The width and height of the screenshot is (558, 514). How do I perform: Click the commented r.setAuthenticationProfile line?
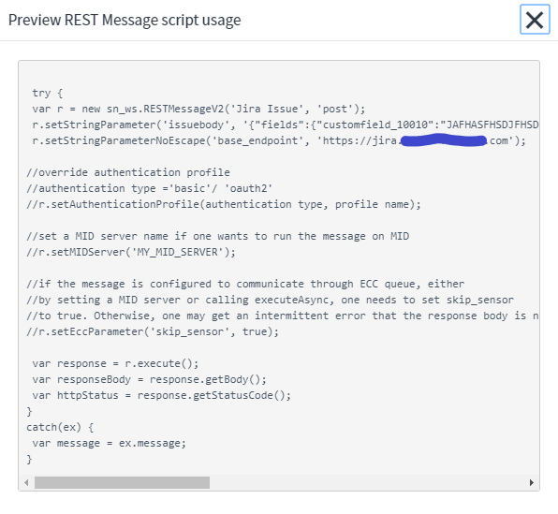coord(224,205)
